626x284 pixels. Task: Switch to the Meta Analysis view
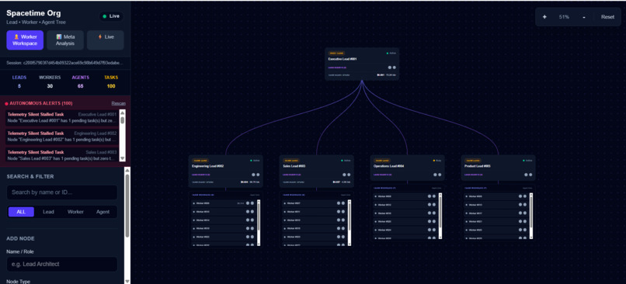click(65, 40)
